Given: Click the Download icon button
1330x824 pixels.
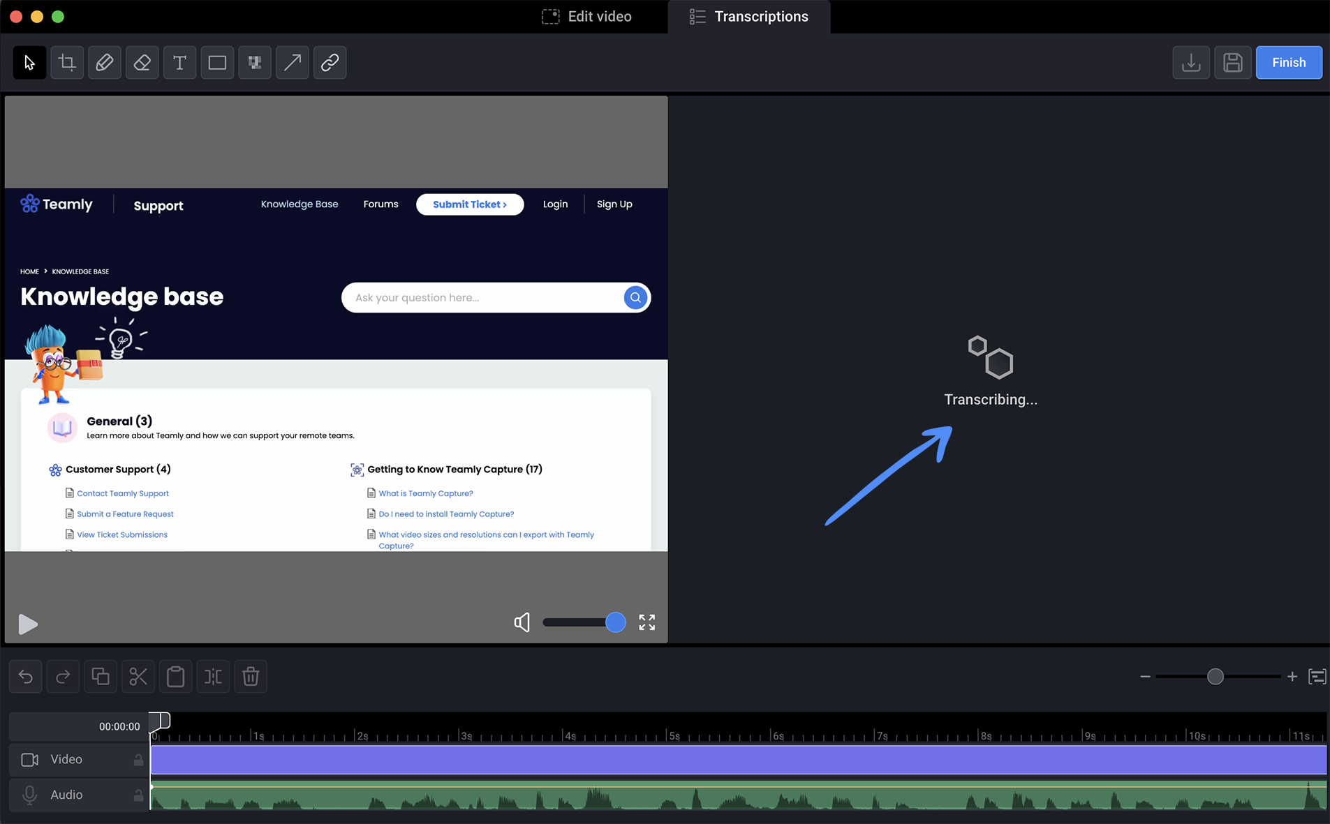Looking at the screenshot, I should (x=1191, y=63).
